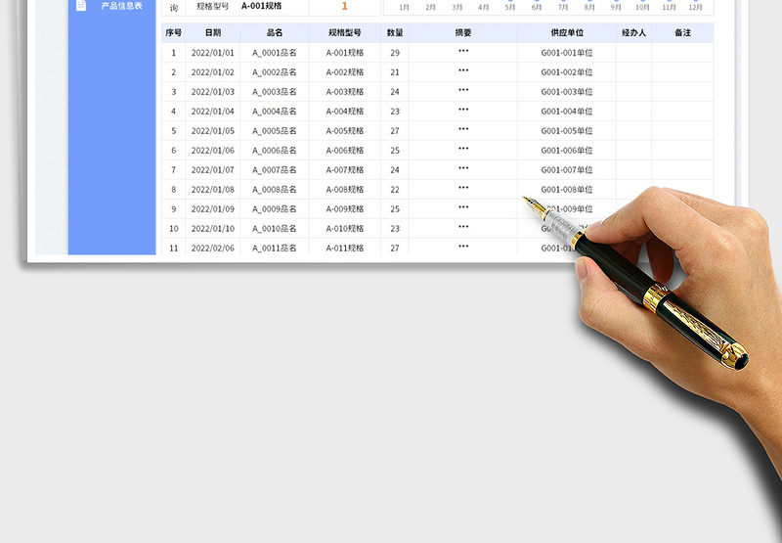Select date cell 2022/01/07
The height and width of the screenshot is (543, 782).
[x=213, y=170]
